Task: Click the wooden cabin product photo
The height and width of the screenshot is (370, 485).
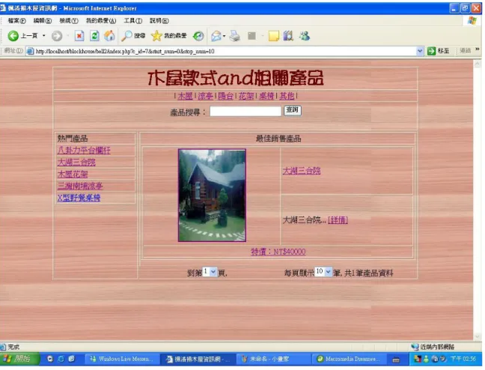Action: click(212, 195)
